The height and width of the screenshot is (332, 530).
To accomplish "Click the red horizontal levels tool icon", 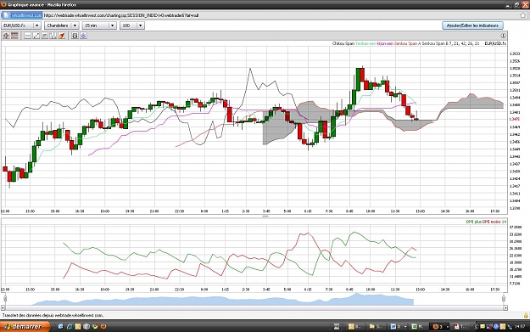I will (x=14, y=36).
